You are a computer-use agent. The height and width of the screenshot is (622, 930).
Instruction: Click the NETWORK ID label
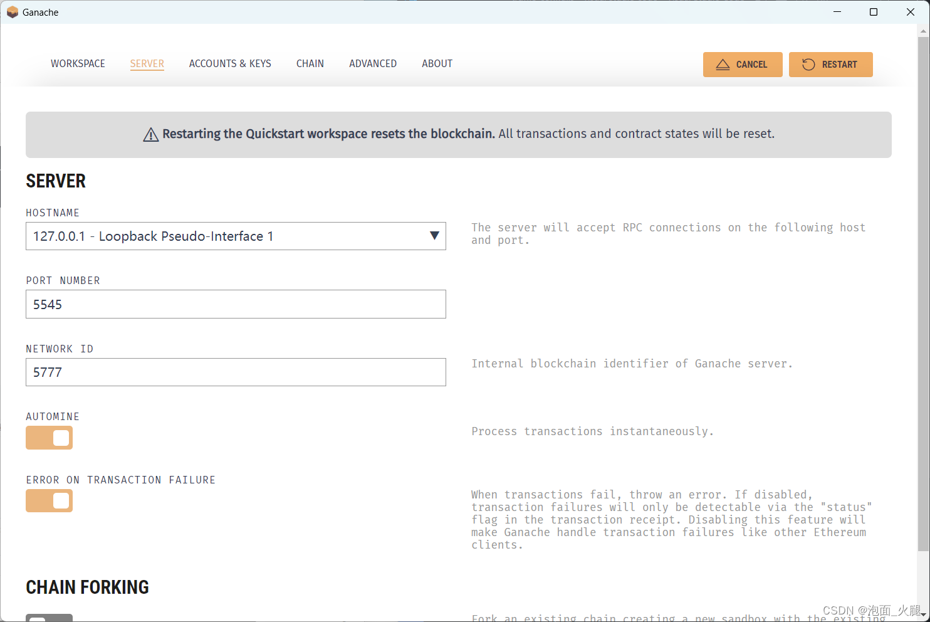click(60, 349)
